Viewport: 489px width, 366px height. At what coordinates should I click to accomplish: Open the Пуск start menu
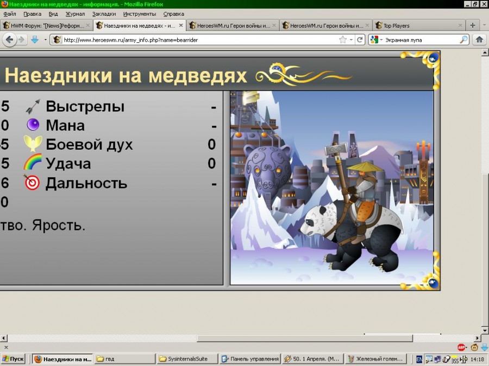pos(13,359)
